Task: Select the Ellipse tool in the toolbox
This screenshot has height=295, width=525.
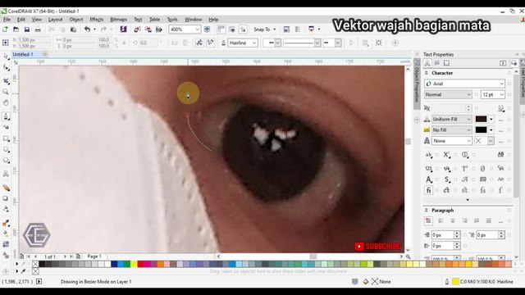Action: pos(6,149)
